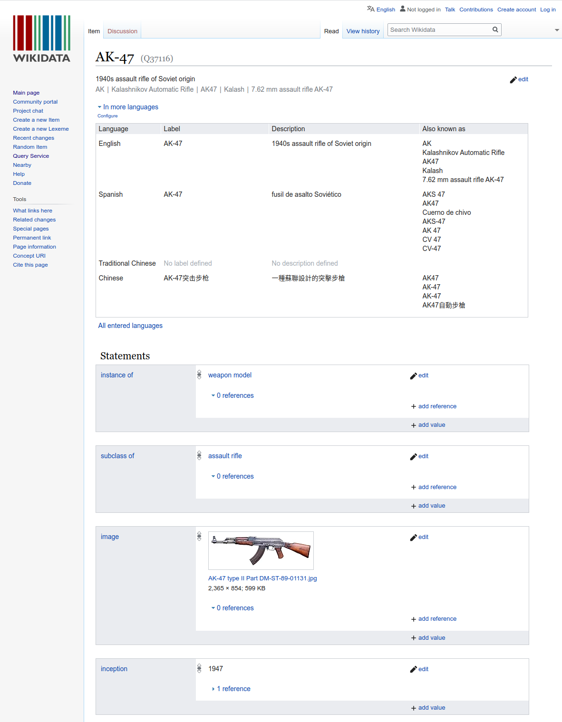Image resolution: width=562 pixels, height=722 pixels.
Task: Open a Random Item
Action: point(30,147)
